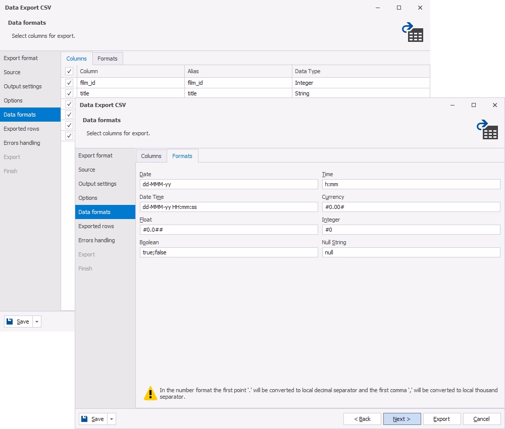
Task: Select Options in front window sidebar
Action: (x=105, y=198)
